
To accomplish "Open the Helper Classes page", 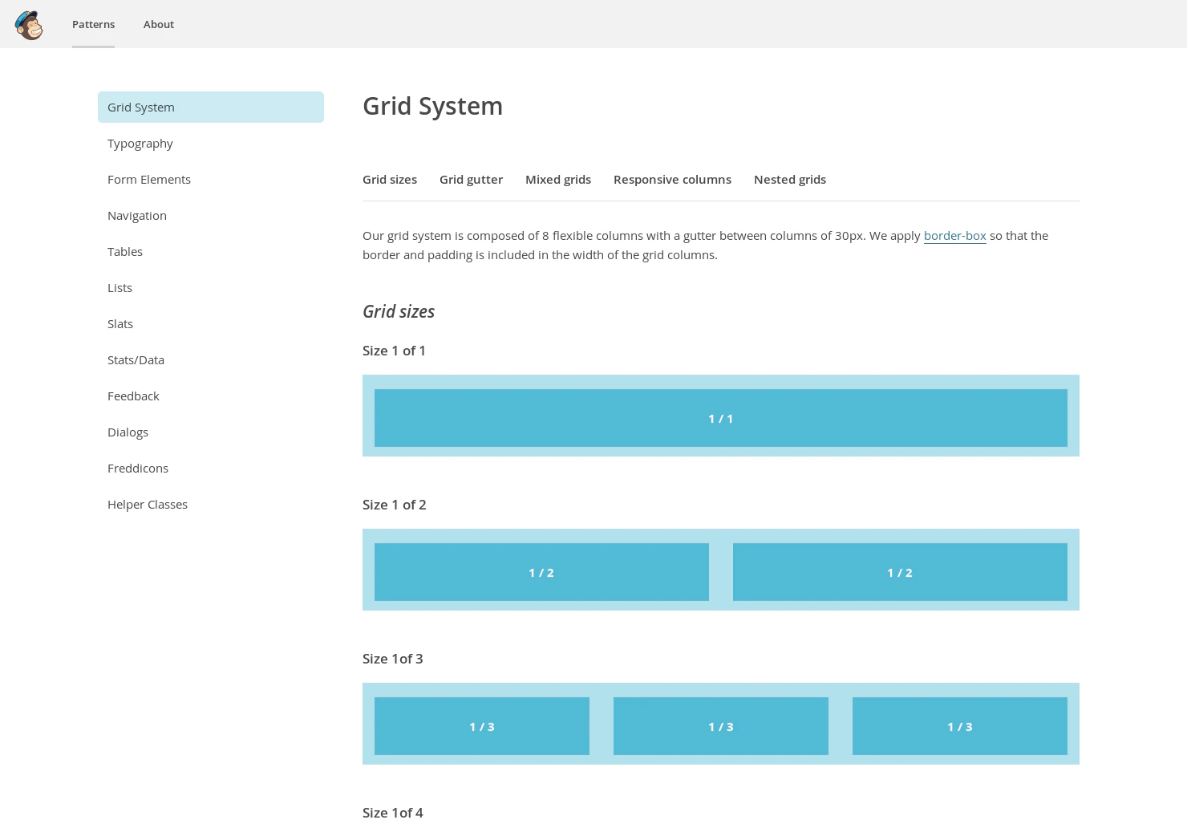I will 148,504.
